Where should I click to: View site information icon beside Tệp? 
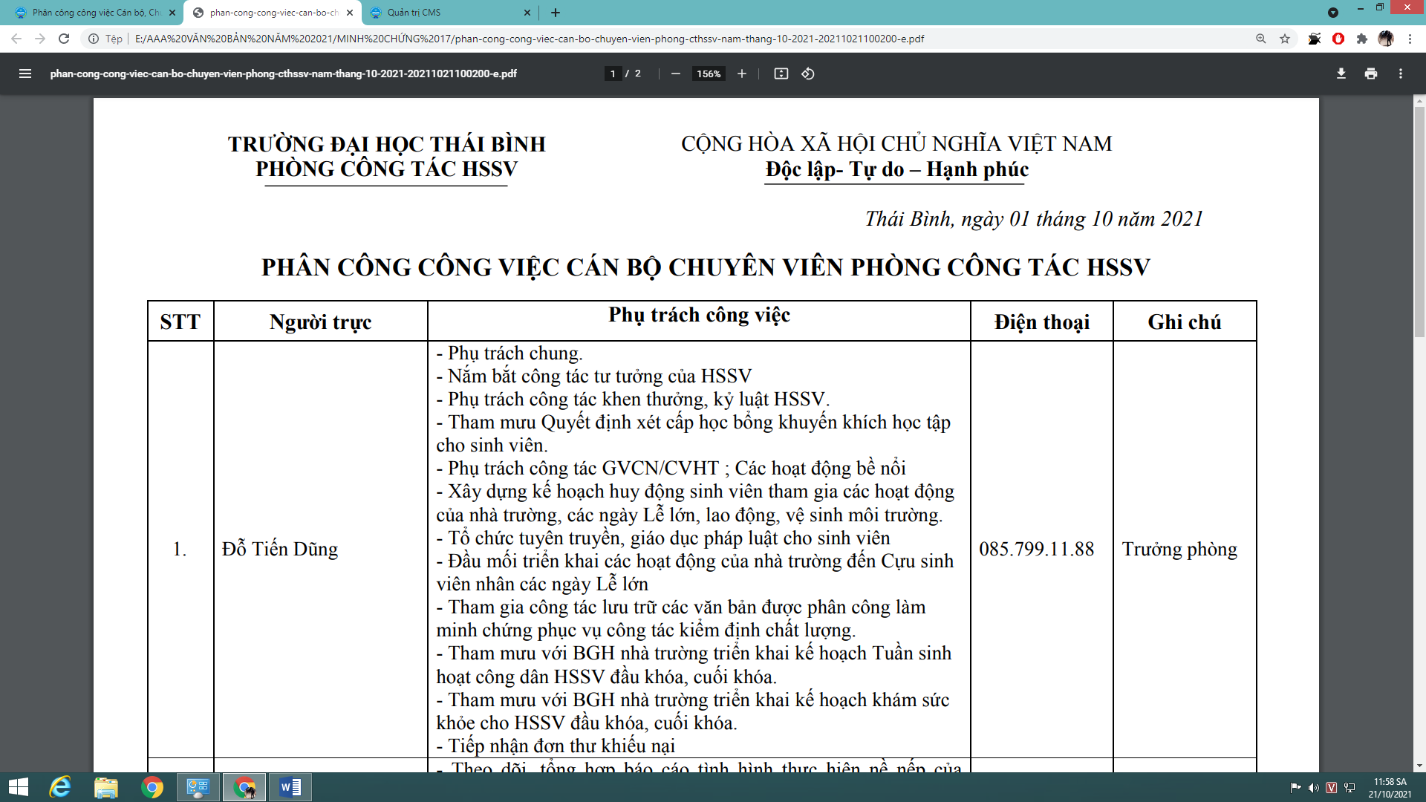click(94, 39)
